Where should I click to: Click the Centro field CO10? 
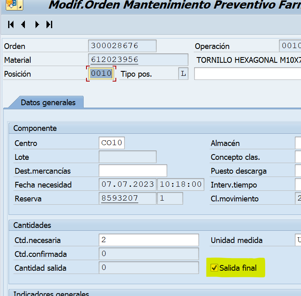[112, 143]
